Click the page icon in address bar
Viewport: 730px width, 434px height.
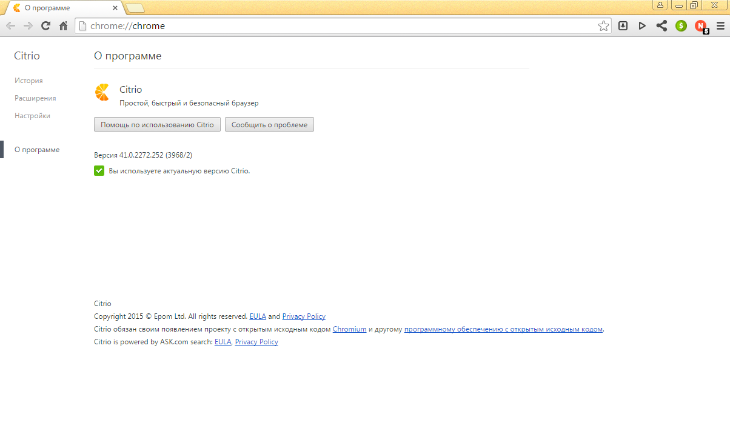click(x=82, y=26)
